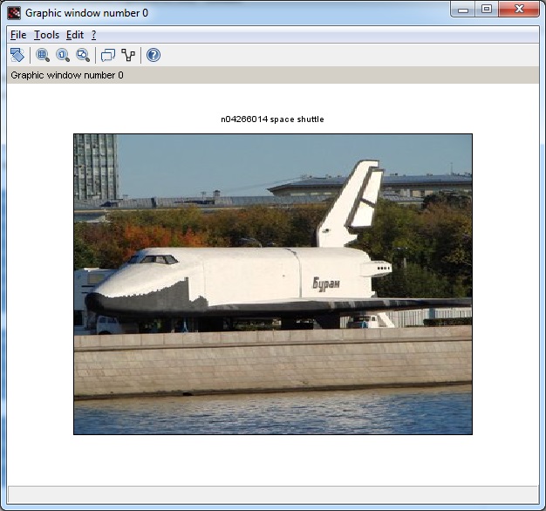The width and height of the screenshot is (546, 511).
Task: Minimize the graphic window
Action: 463,10
